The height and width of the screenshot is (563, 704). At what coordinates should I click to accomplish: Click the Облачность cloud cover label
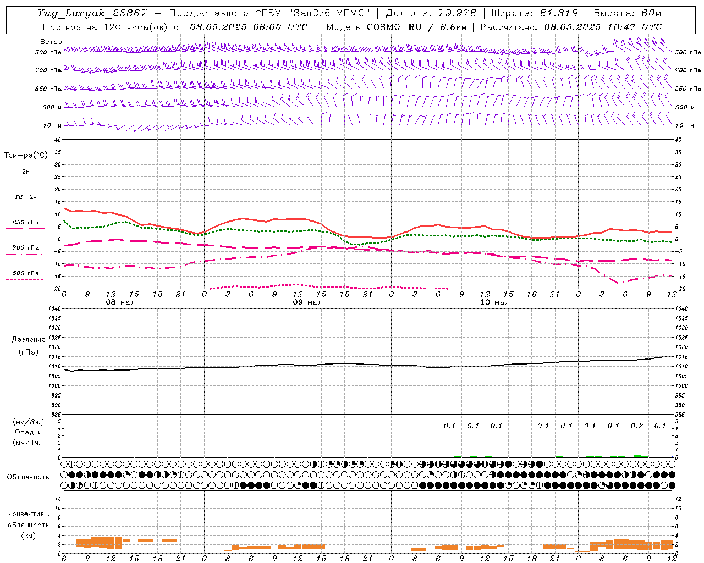28,477
